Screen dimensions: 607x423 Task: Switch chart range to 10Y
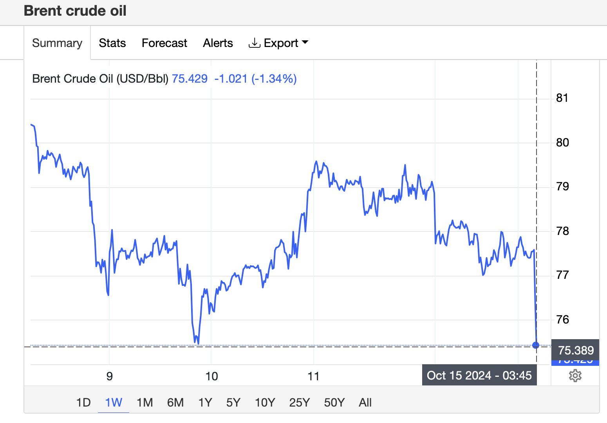265,402
